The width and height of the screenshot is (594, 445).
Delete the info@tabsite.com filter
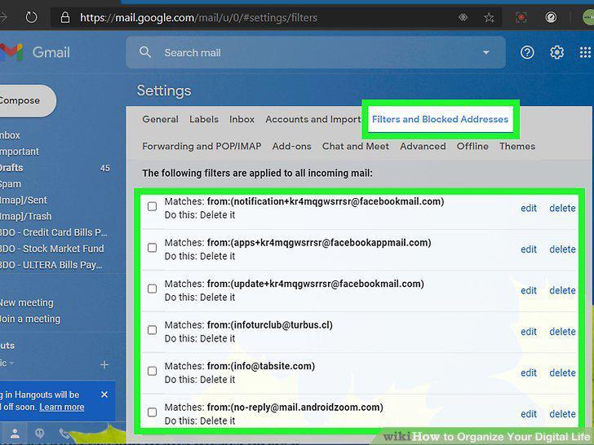coord(562,373)
